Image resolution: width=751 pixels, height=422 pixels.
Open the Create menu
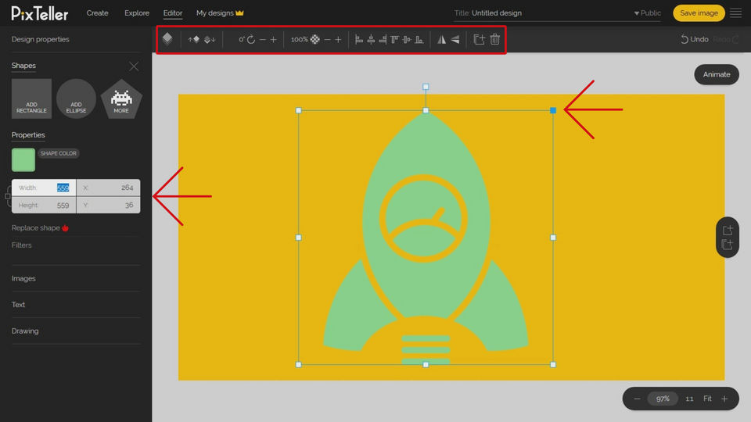point(97,13)
